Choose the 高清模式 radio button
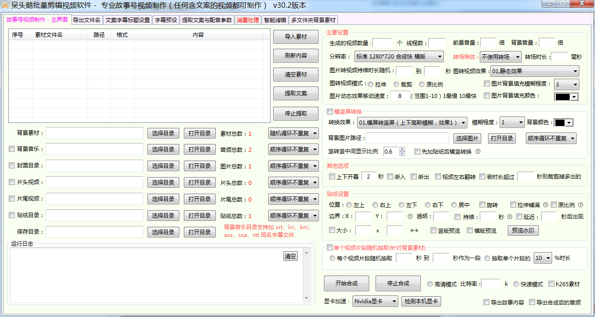595x317 pixels. click(x=430, y=284)
